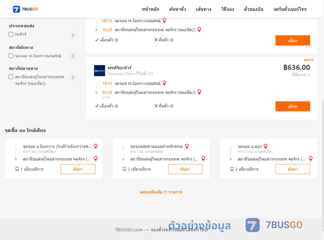Open เส้นทาง menu item
This screenshot has height=240, width=324.
(203, 9)
